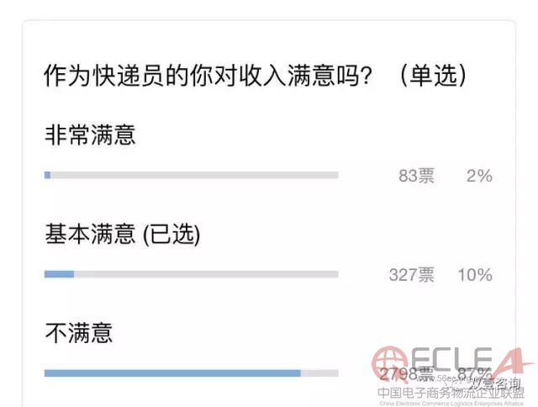Screen dimensions: 538x407
Task: Select the 非常满意 poll option
Action: (90, 135)
